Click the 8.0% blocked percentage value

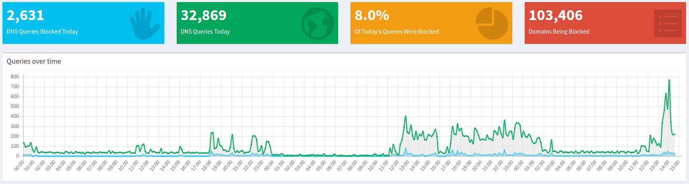(x=371, y=15)
